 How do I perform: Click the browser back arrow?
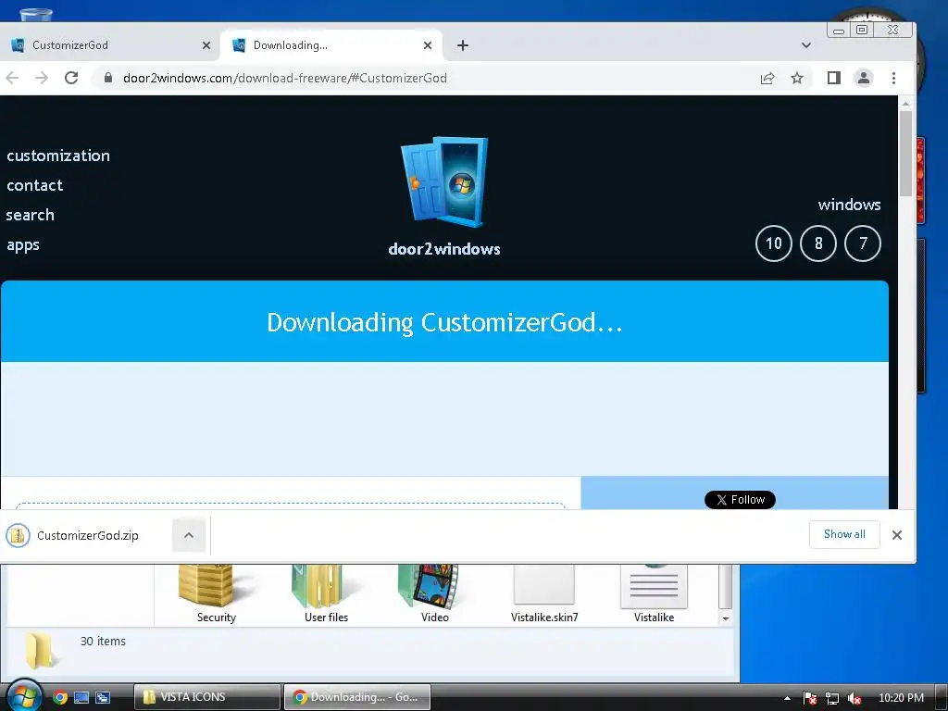(13, 78)
